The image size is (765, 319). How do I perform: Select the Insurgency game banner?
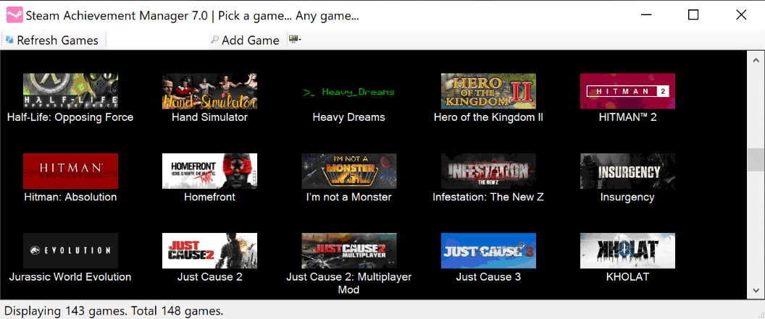click(x=627, y=171)
